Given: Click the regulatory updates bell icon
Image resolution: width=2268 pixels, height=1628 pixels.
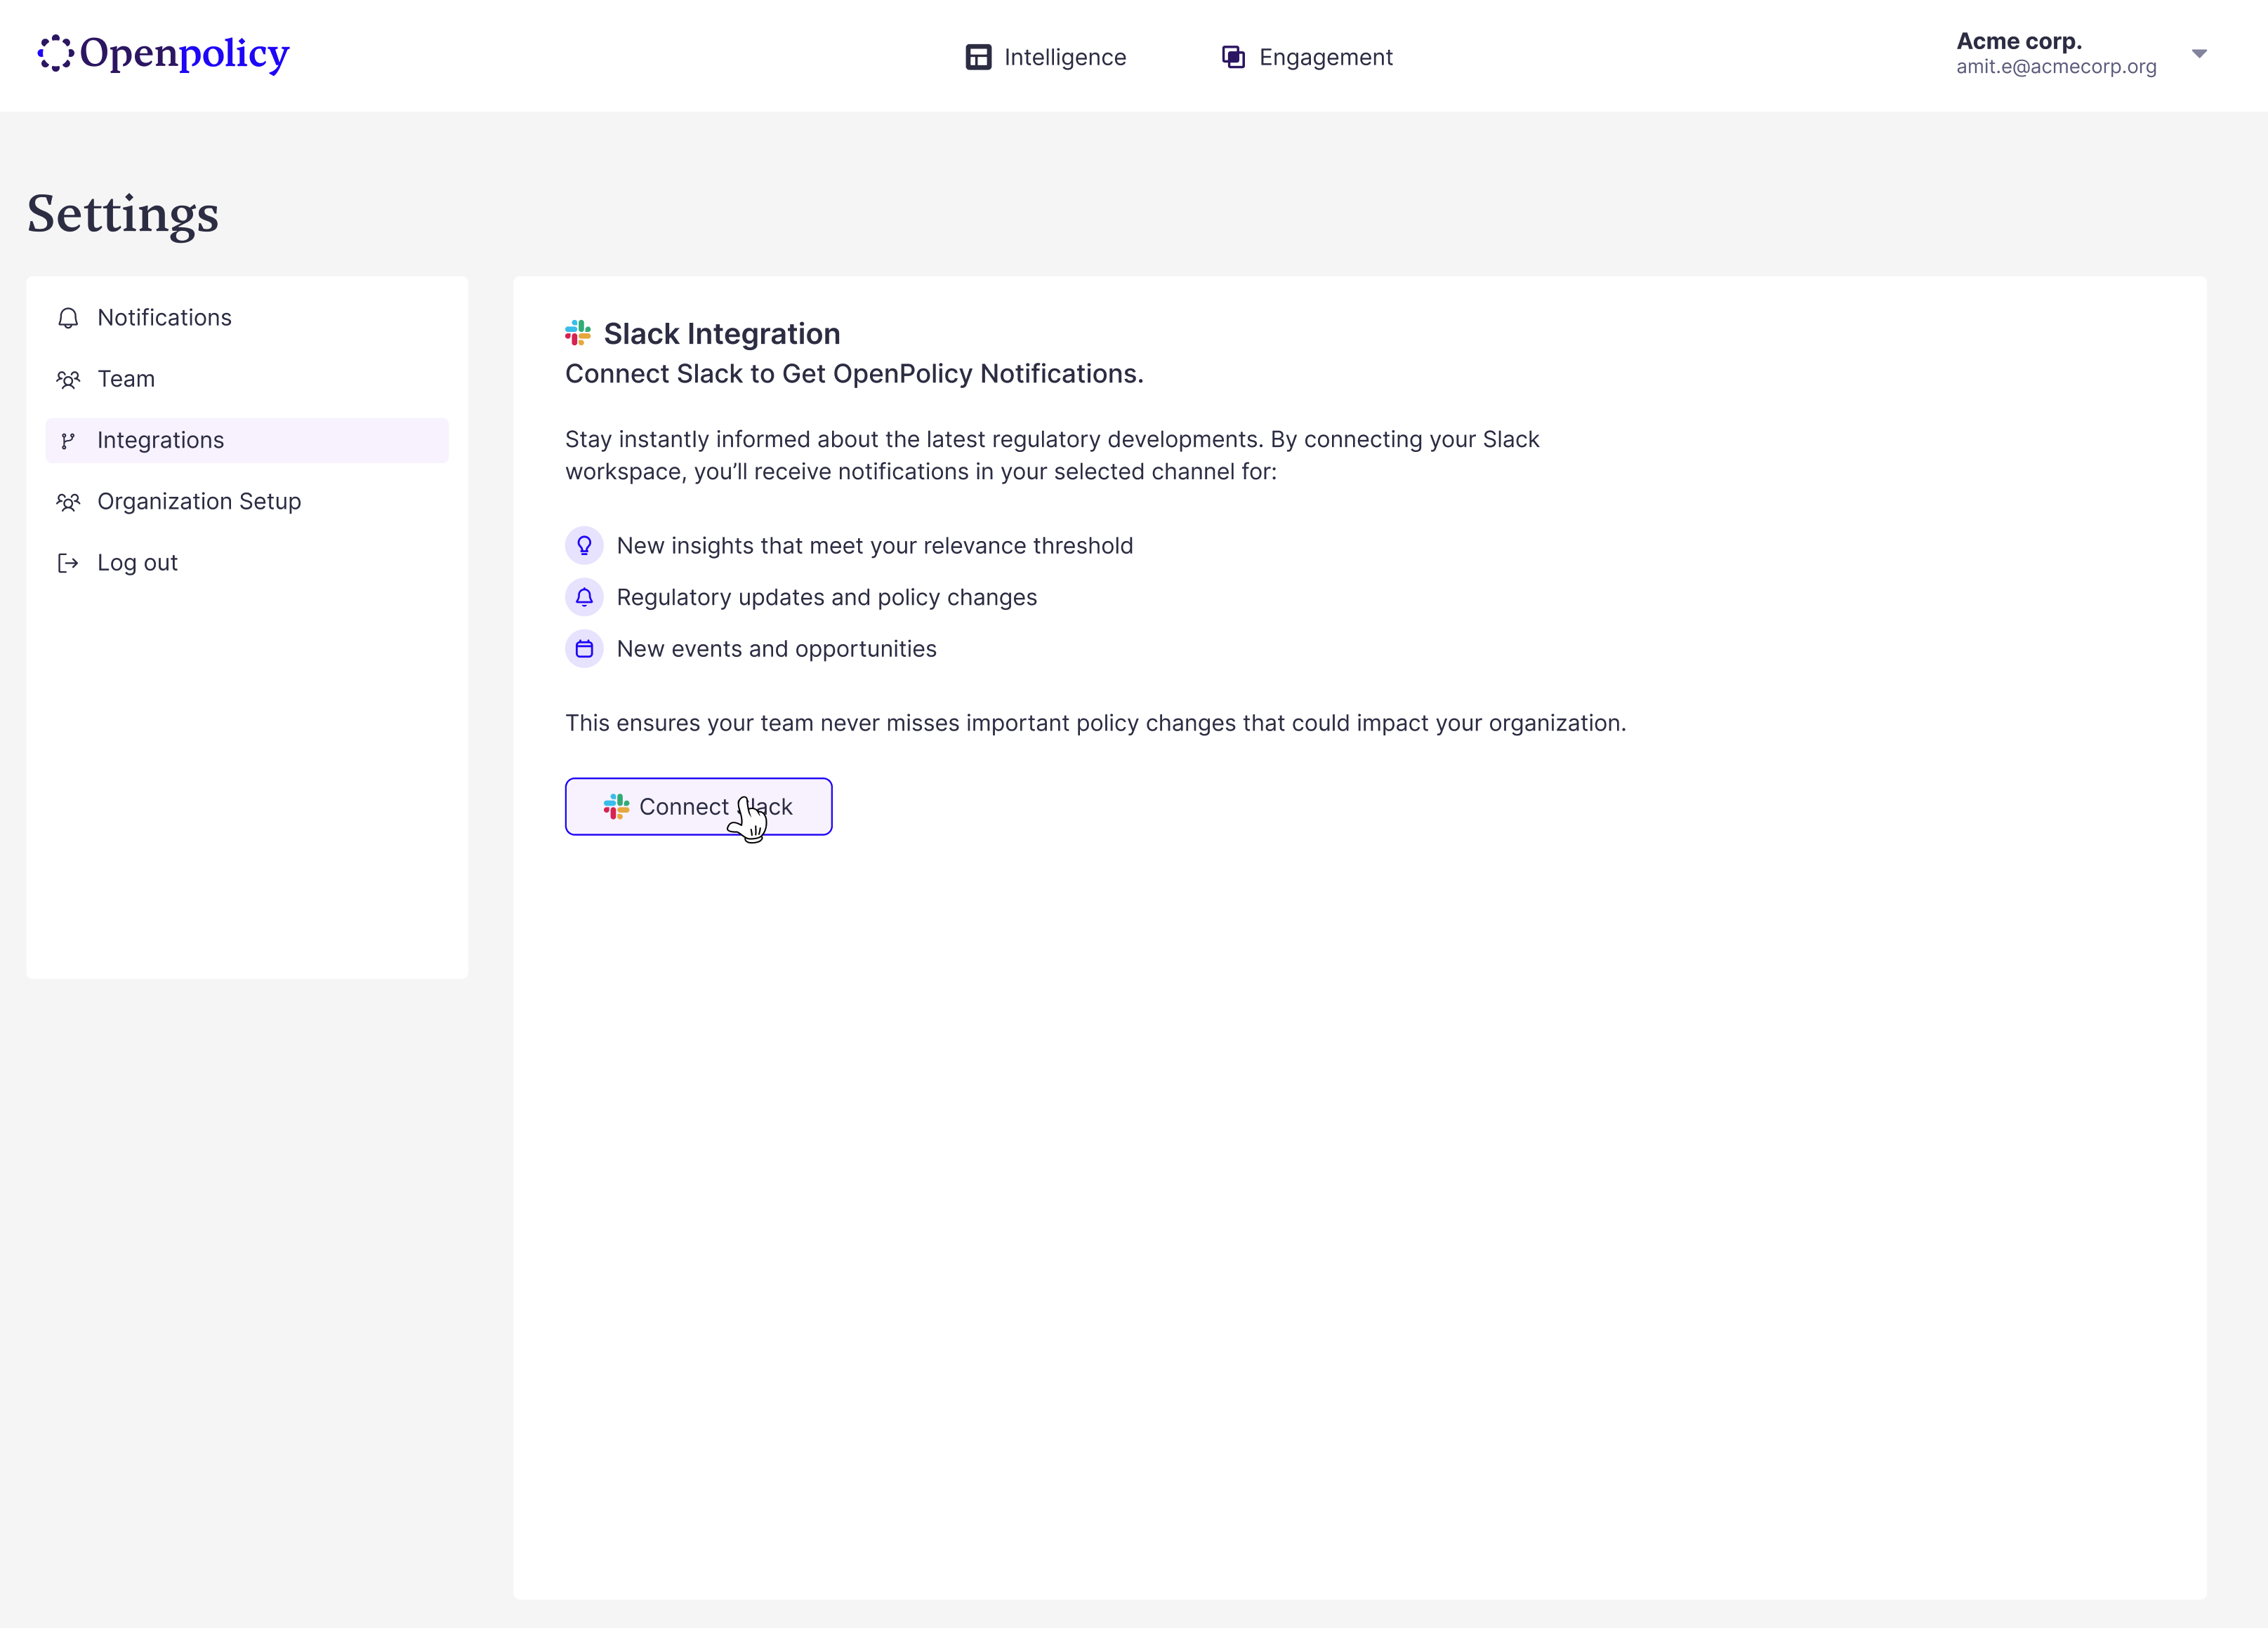Looking at the screenshot, I should click(x=584, y=598).
